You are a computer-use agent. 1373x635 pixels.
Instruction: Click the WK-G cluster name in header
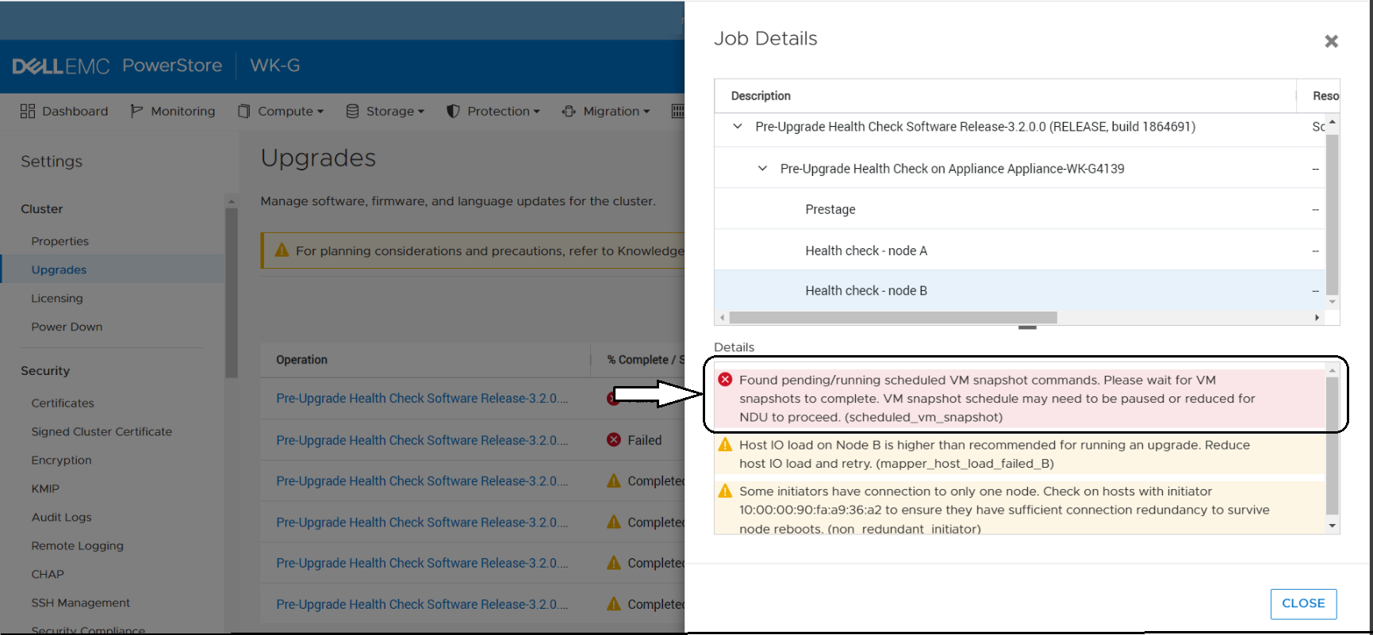275,65
